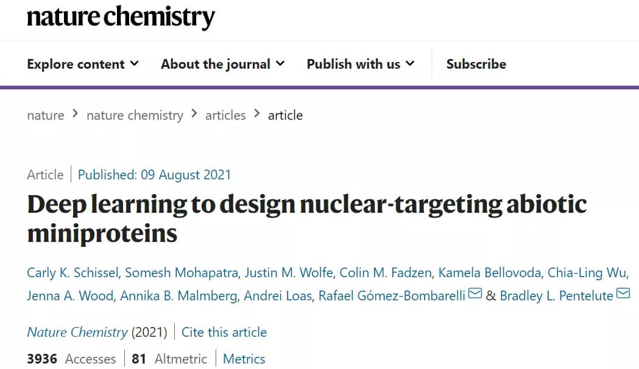The height and width of the screenshot is (369, 639).
Task: Open author Somesh Mohapatra's details
Action: click(x=182, y=272)
